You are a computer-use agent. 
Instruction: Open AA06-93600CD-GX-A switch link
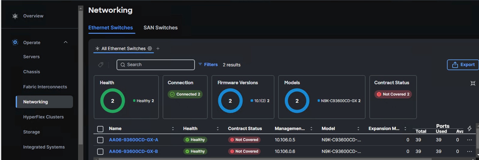pos(134,140)
